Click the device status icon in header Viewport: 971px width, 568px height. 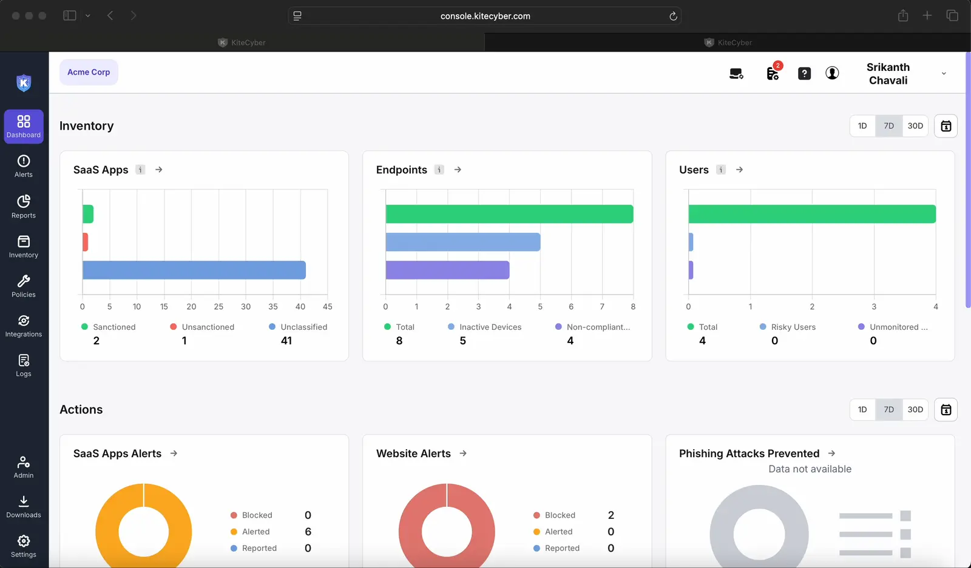coord(736,73)
